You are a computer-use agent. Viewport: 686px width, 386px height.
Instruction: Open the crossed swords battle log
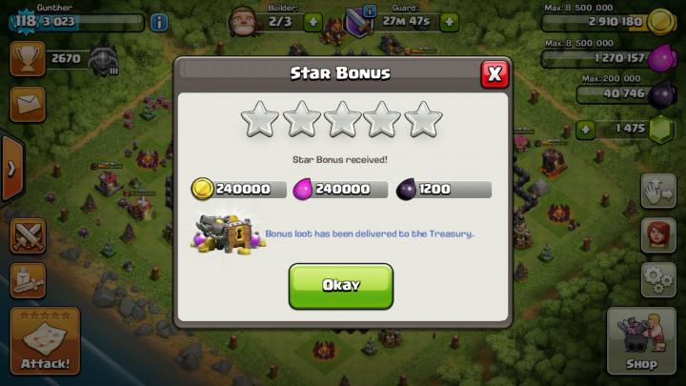click(28, 236)
